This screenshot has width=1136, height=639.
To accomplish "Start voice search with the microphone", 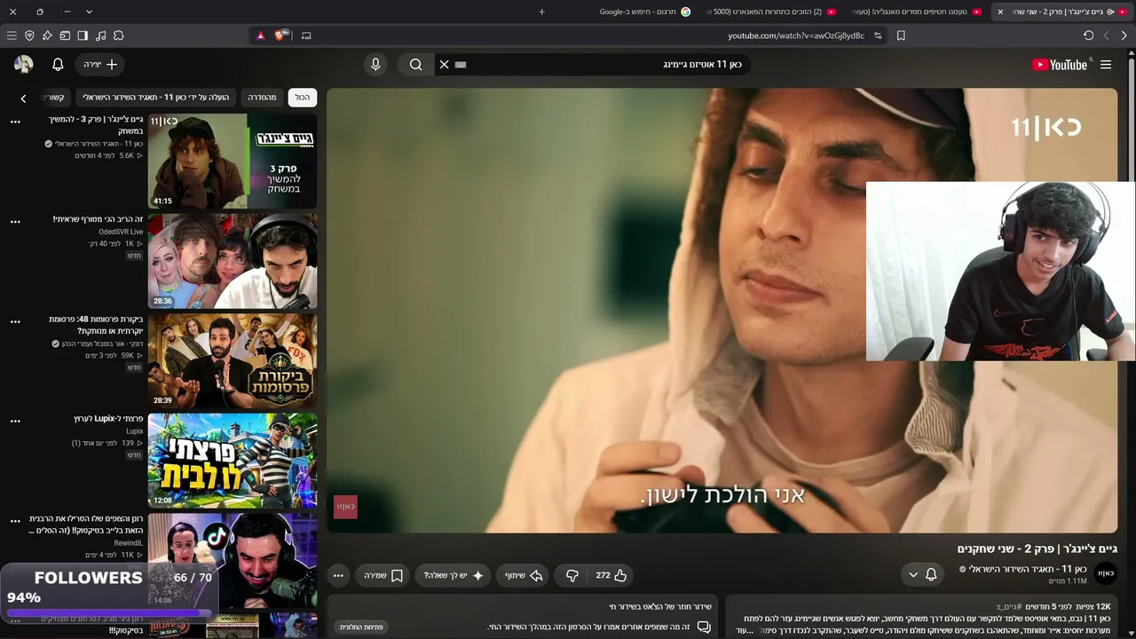I will 375,65.
